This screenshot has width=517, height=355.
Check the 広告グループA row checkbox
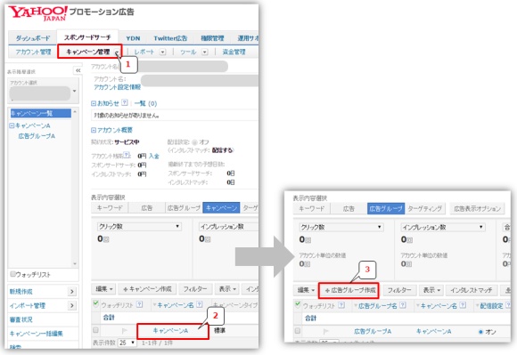click(298, 331)
